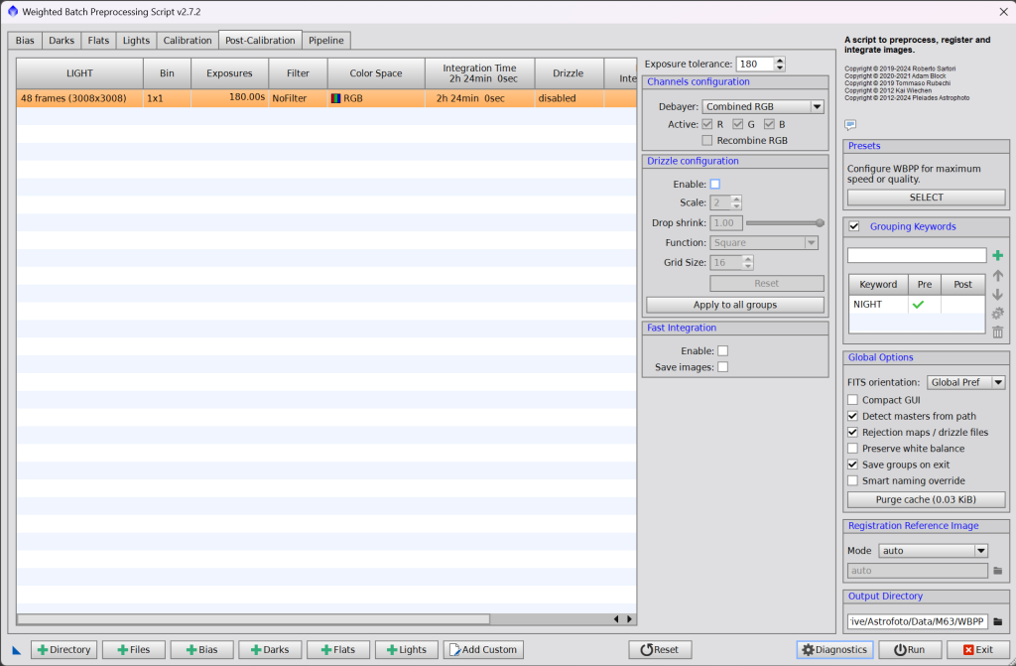Open the Pipeline tab
The height and width of the screenshot is (666, 1016).
tap(326, 41)
